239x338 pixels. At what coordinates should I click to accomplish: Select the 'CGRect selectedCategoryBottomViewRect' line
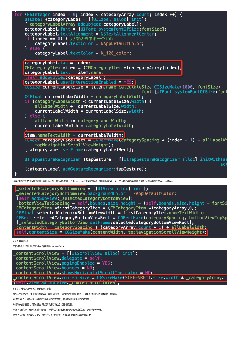(121, 218)
